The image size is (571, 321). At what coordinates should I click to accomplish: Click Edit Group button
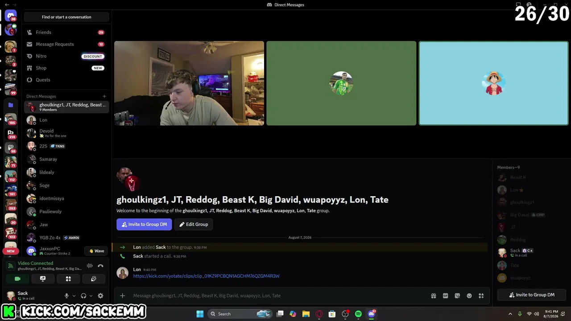tap(194, 224)
